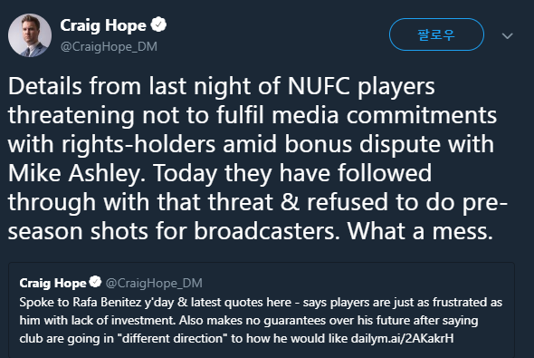Click the word rights-holders in the tweet
The height and width of the screenshot is (358, 534).
tap(138, 144)
